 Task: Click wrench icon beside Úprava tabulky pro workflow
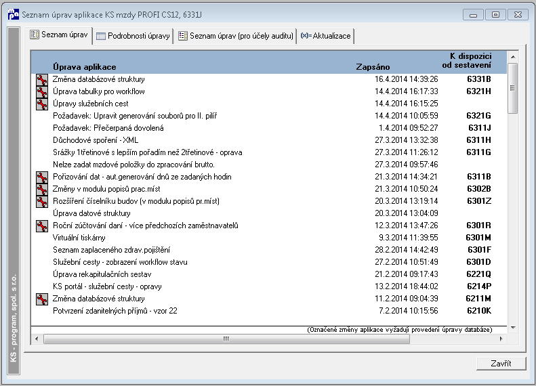[x=42, y=92]
